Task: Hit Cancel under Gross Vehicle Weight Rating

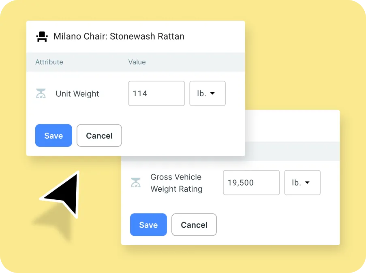Action: point(194,225)
